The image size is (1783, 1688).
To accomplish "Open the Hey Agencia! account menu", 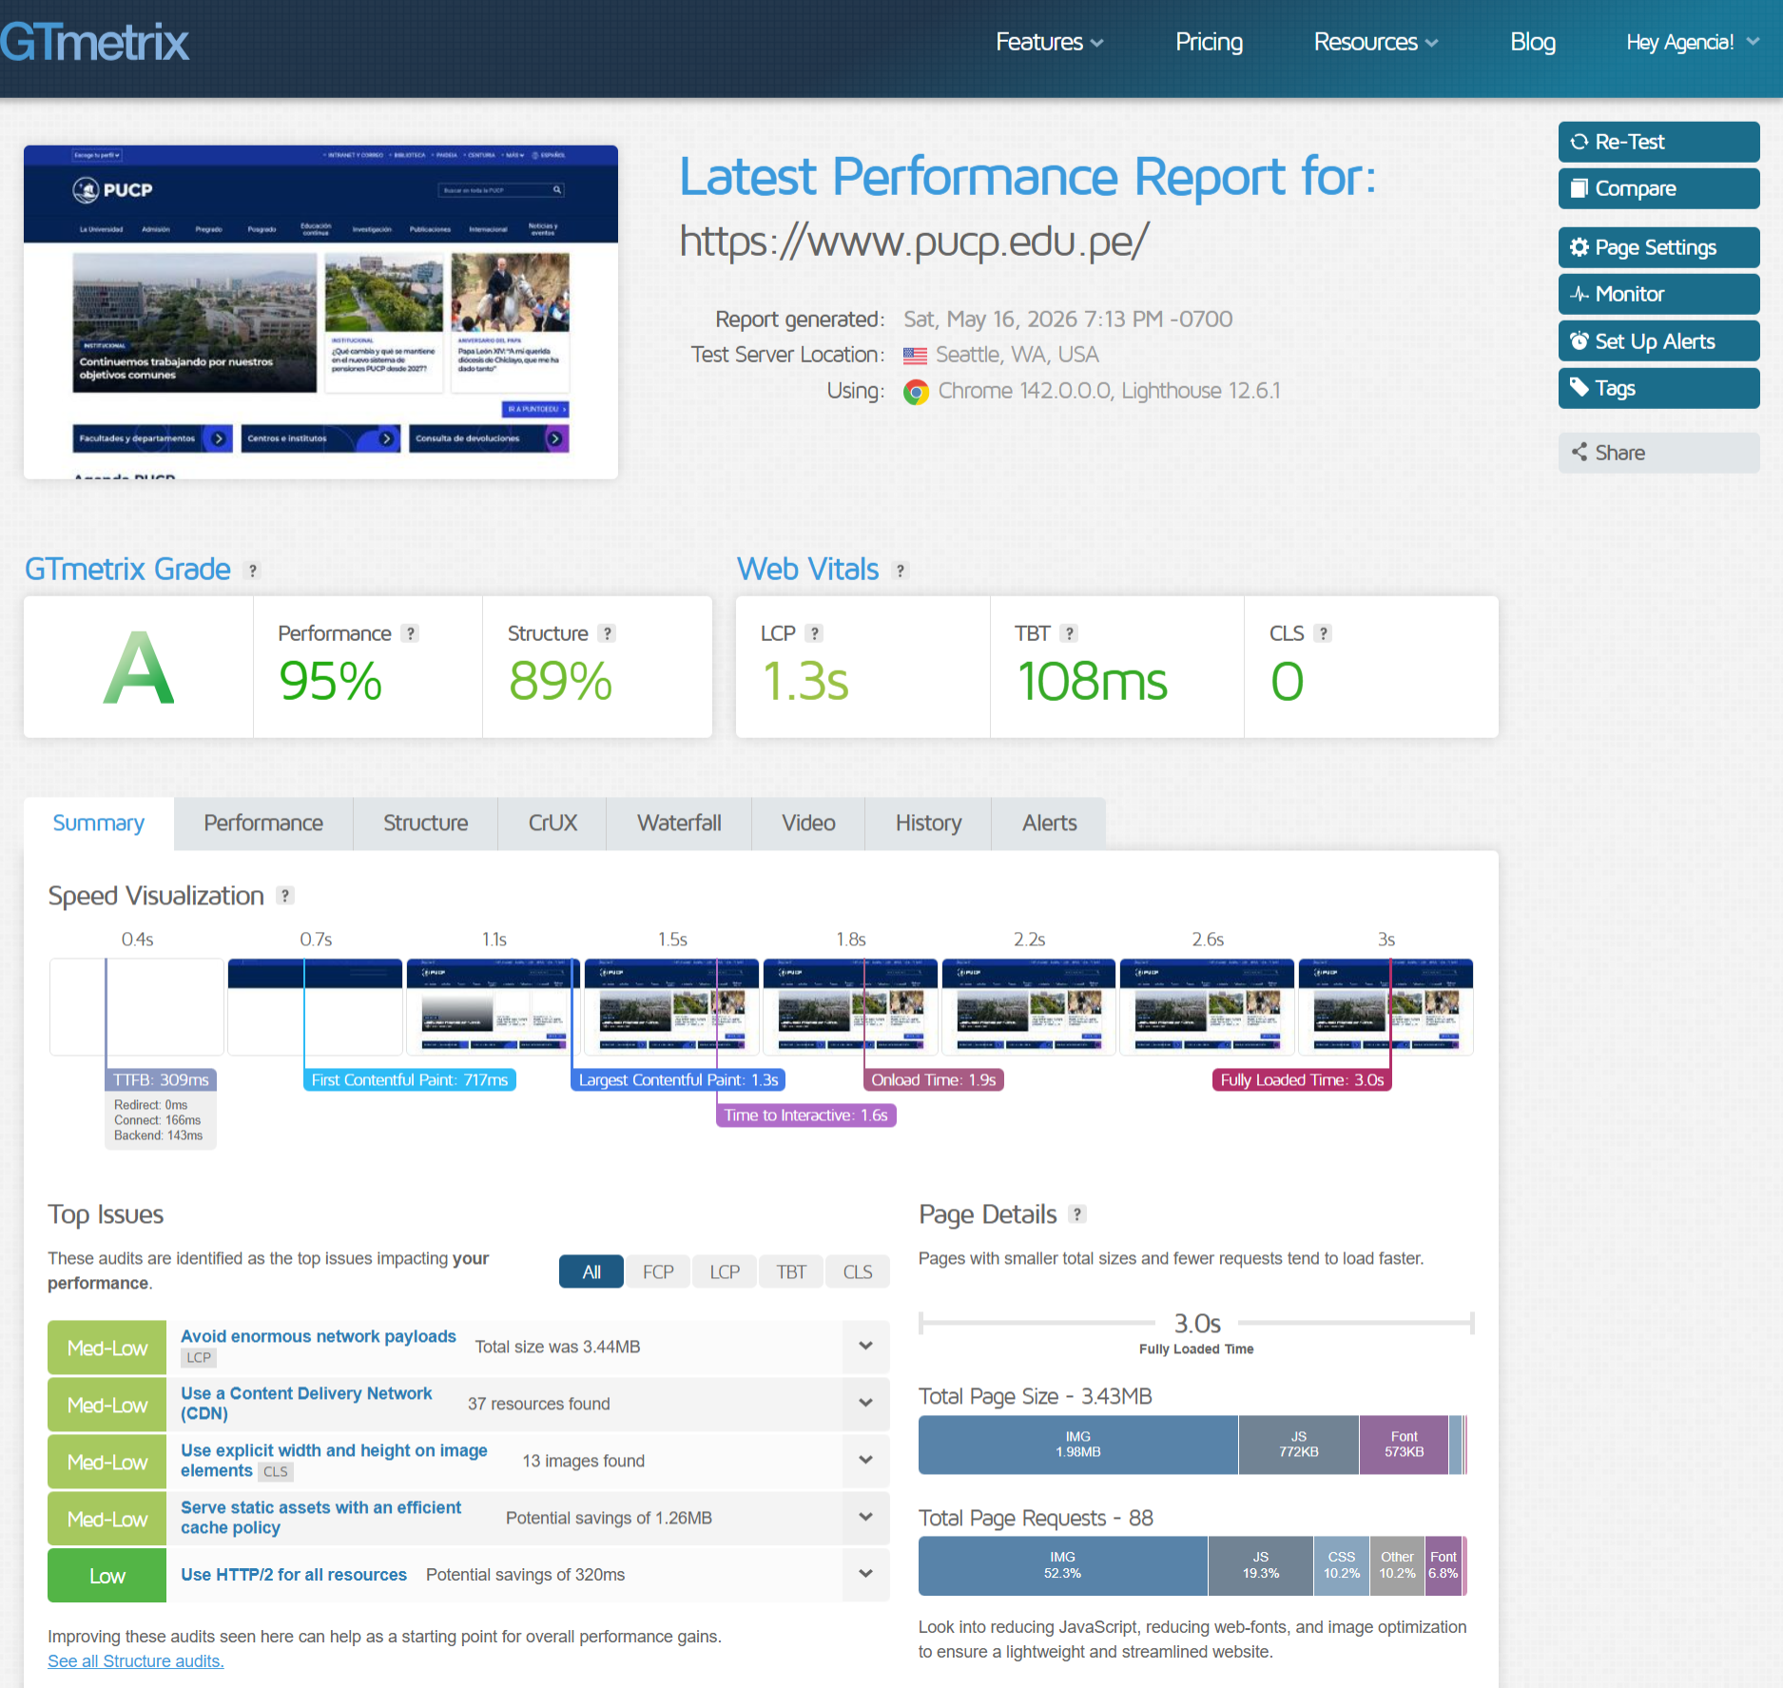I will coord(1692,42).
